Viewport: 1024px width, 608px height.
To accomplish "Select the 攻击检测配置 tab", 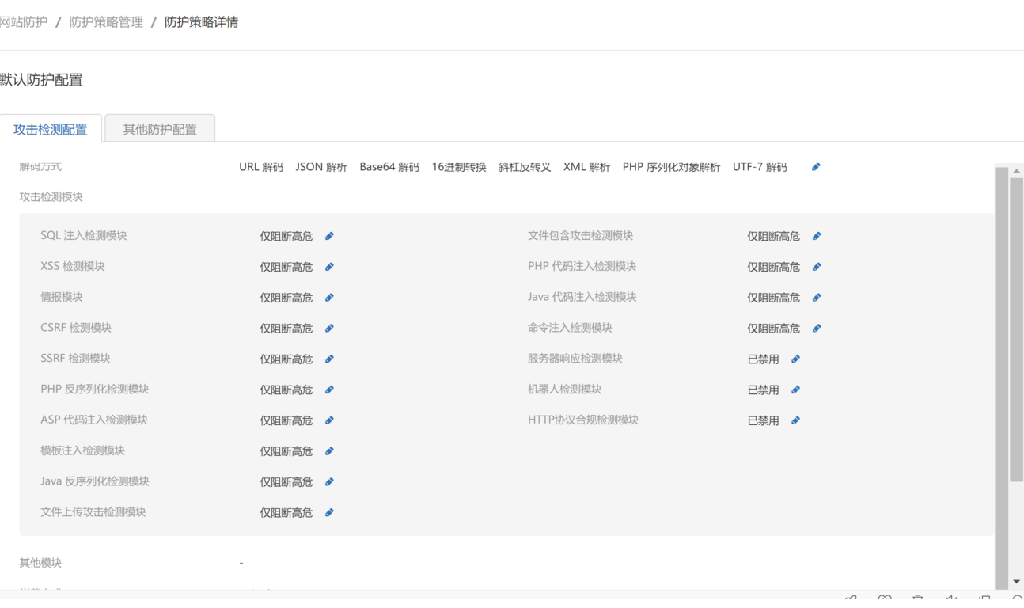I will (x=51, y=129).
